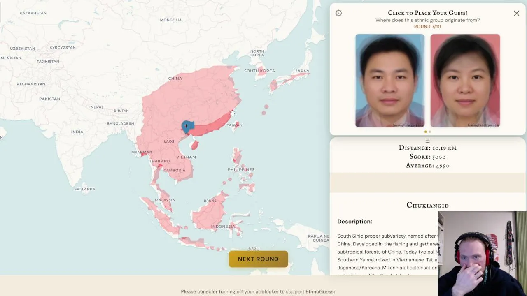Click the NEXT ROUND button

tap(258, 259)
